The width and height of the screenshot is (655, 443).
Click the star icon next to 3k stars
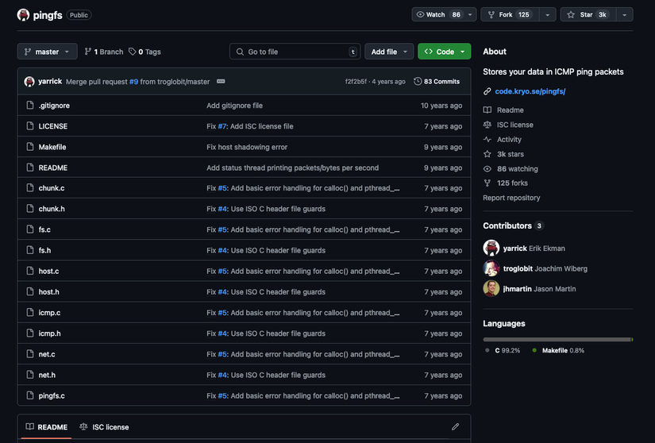coord(487,154)
